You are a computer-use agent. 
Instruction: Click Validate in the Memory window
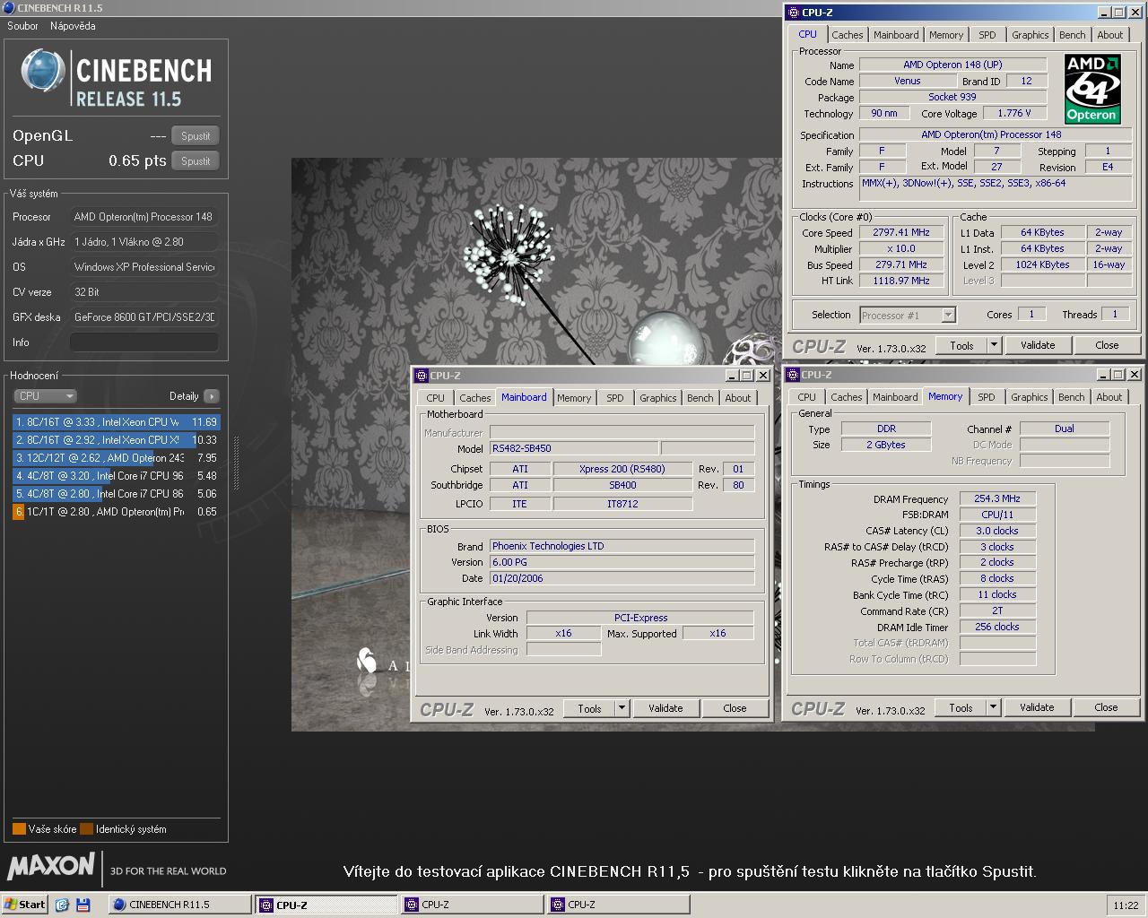tap(1037, 707)
